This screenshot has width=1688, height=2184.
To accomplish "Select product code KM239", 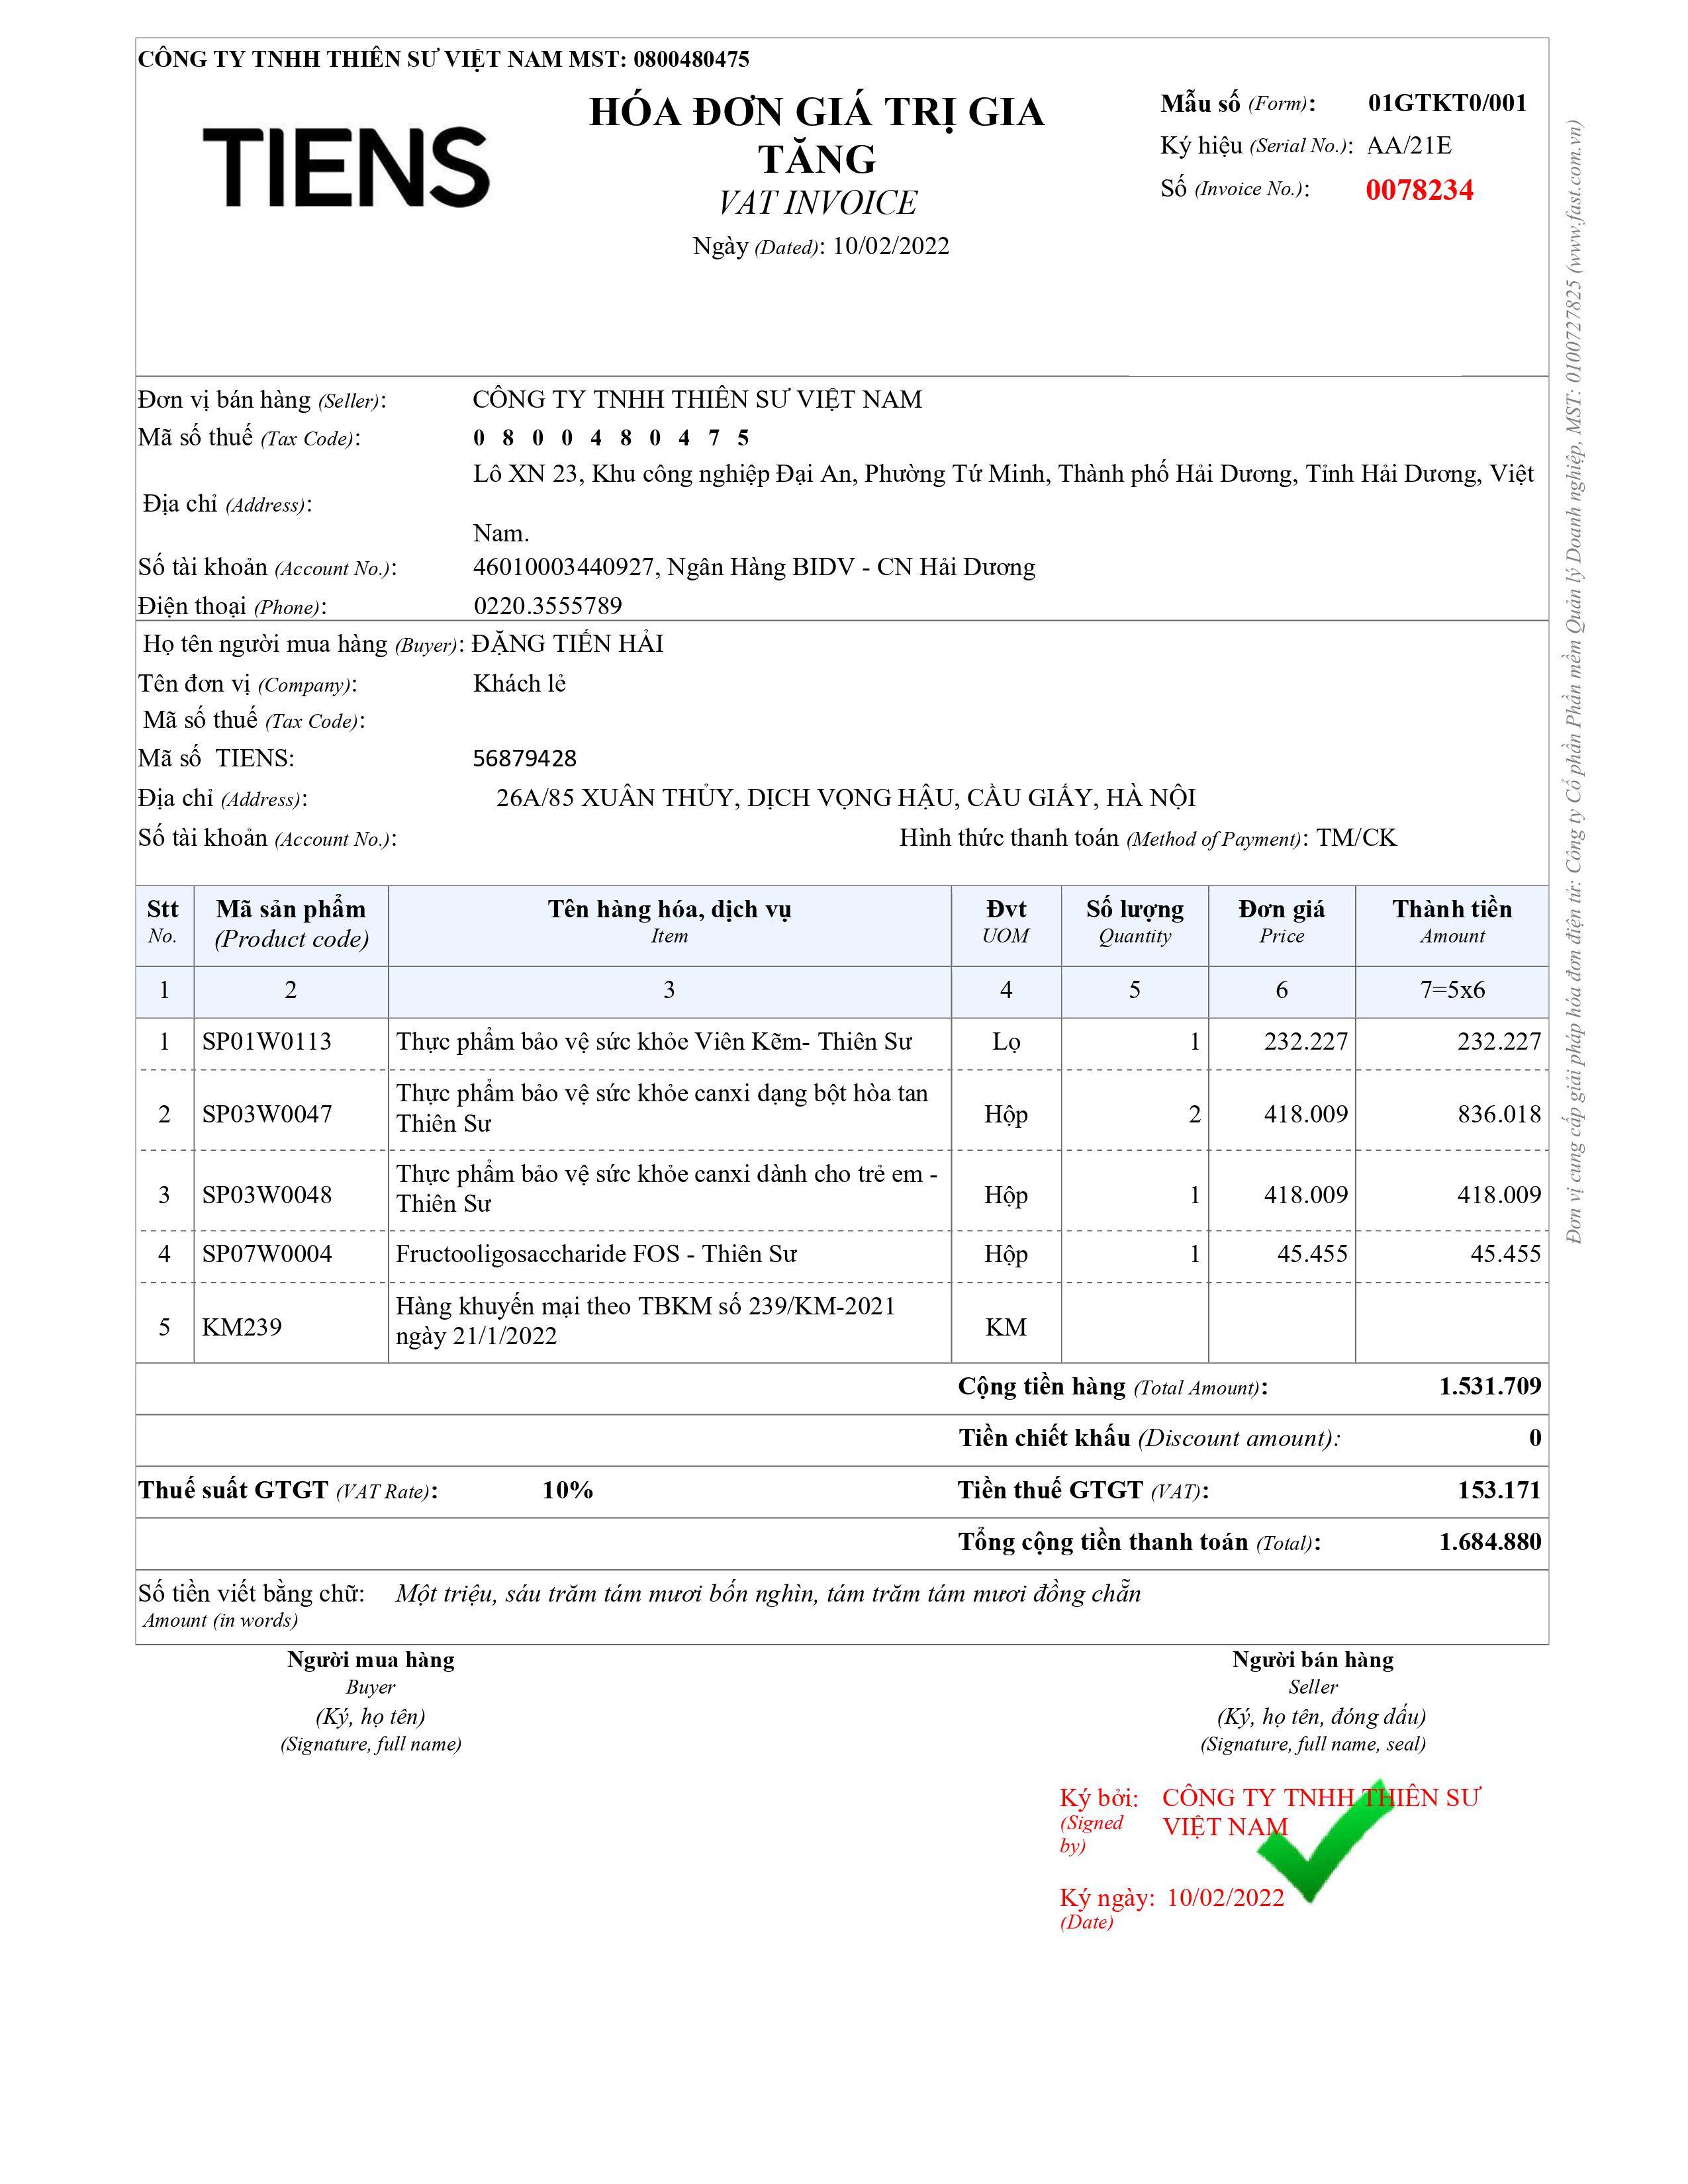I will (x=242, y=1327).
